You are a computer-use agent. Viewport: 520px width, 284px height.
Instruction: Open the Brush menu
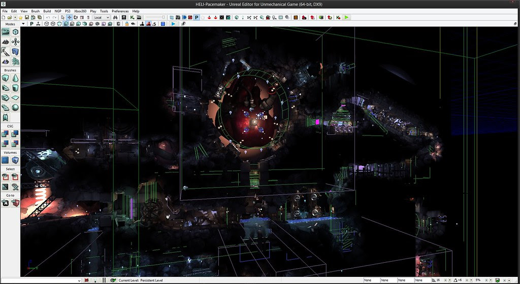[x=35, y=11]
